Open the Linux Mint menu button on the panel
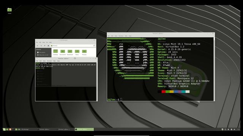The image size is (243, 136). coord(4,129)
